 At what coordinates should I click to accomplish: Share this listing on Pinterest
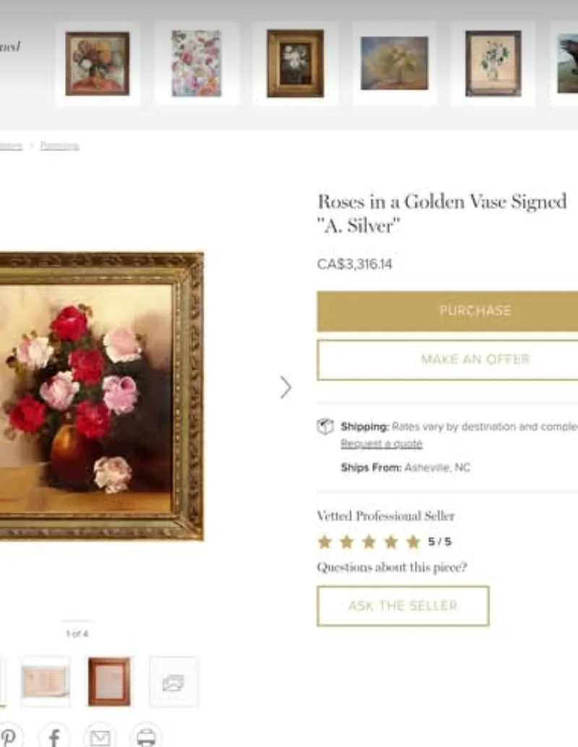click(9, 737)
